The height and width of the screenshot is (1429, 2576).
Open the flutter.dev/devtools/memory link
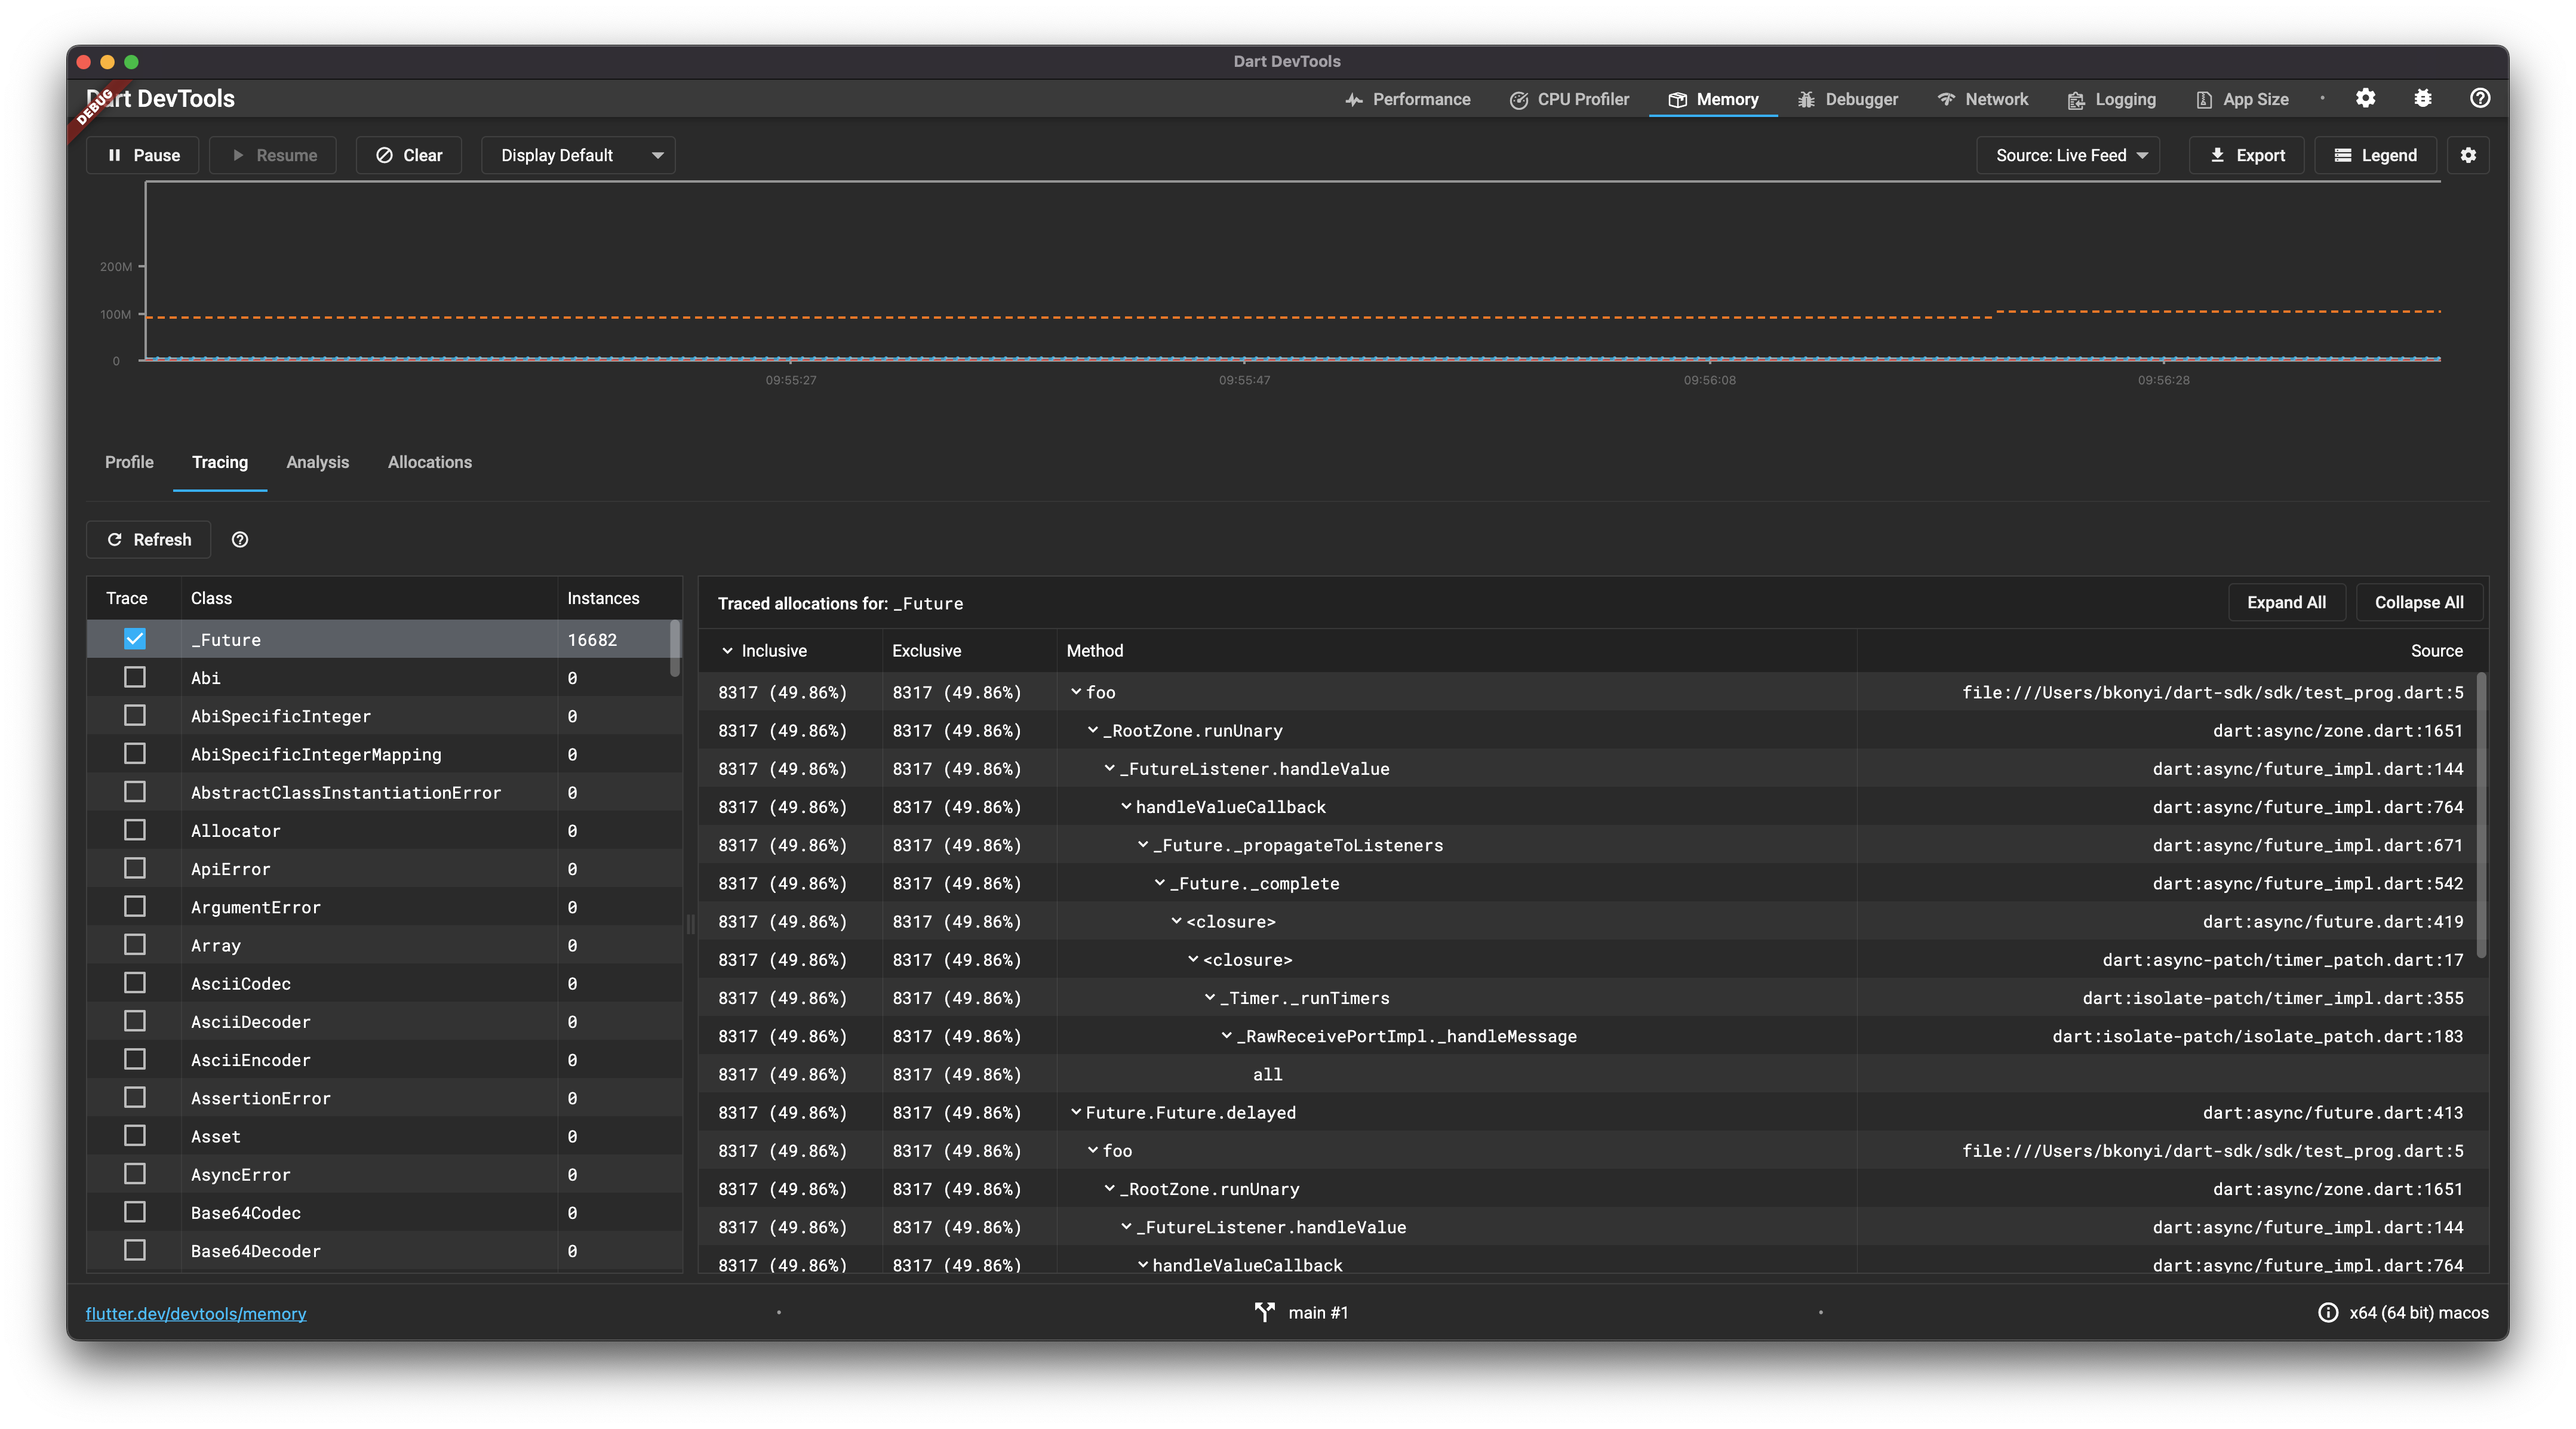pyautogui.click(x=196, y=1313)
